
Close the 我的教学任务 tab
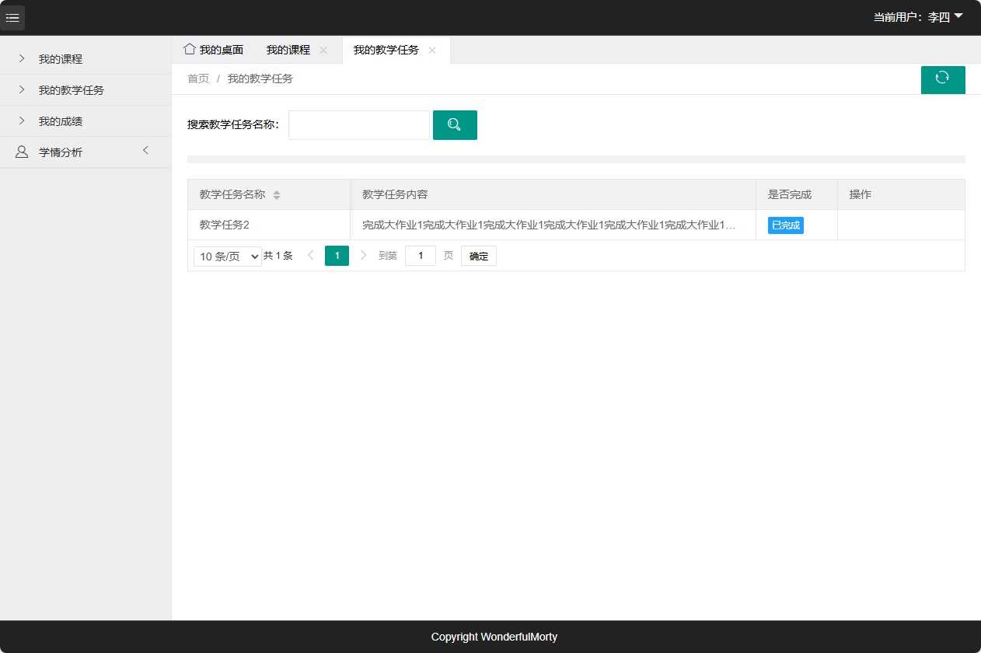[x=433, y=50]
